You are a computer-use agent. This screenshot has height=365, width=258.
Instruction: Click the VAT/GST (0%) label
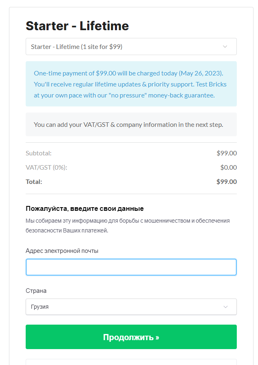pos(46,167)
